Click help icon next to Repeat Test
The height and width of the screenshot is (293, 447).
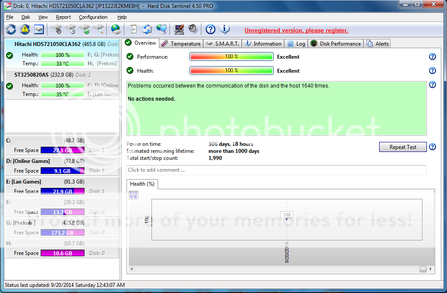coord(433,147)
